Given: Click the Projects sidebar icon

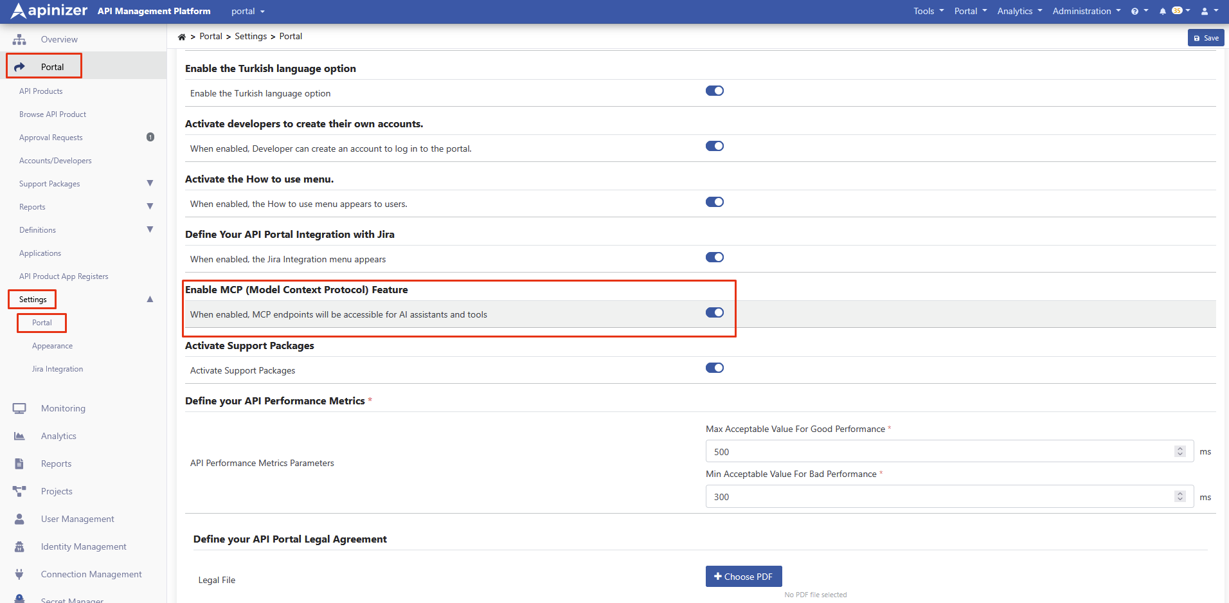Looking at the screenshot, I should pos(20,492).
